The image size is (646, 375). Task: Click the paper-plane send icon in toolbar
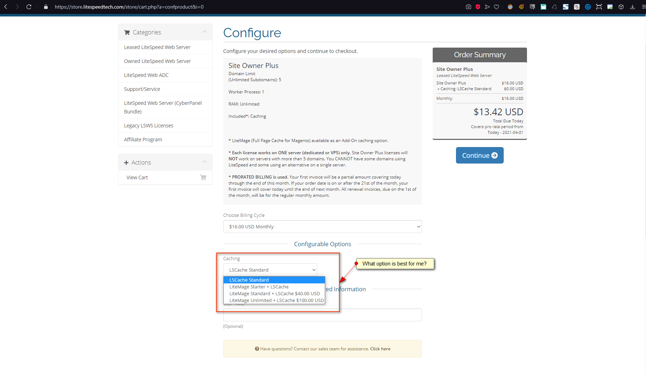[x=487, y=7]
